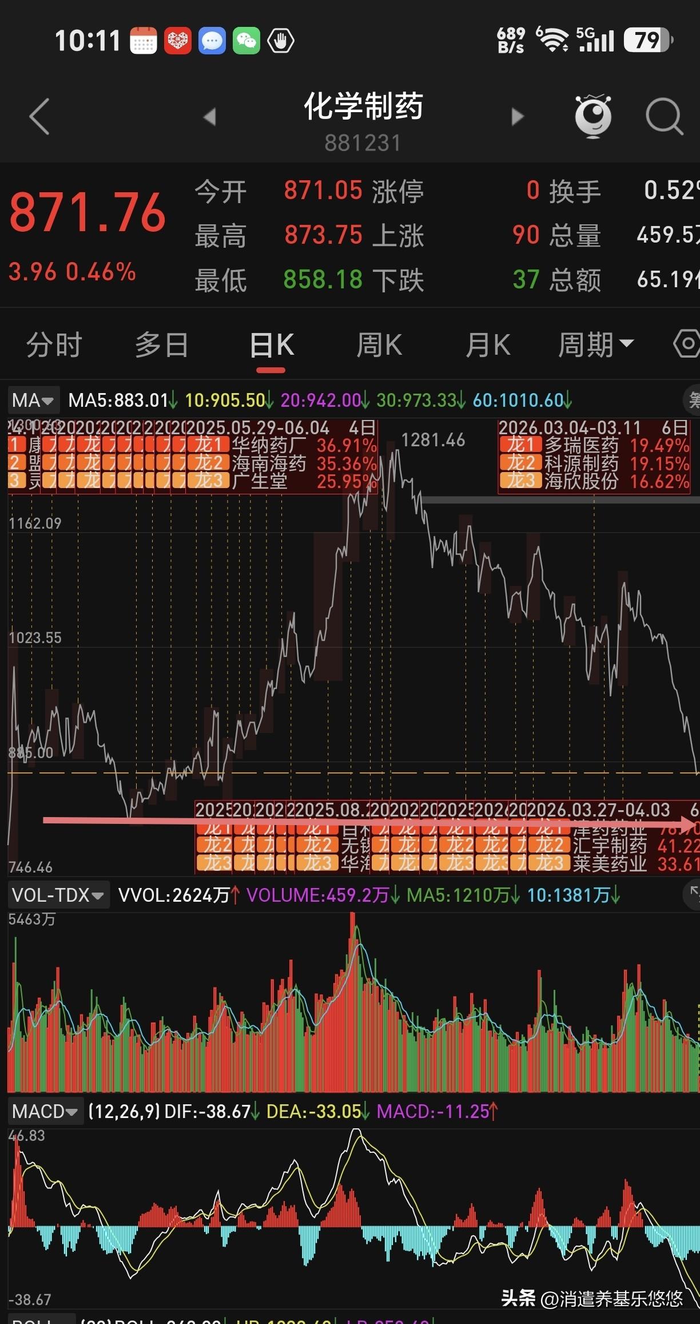This screenshot has height=1324, width=700.
Task: Tap the 总额 label
Action: tap(575, 280)
